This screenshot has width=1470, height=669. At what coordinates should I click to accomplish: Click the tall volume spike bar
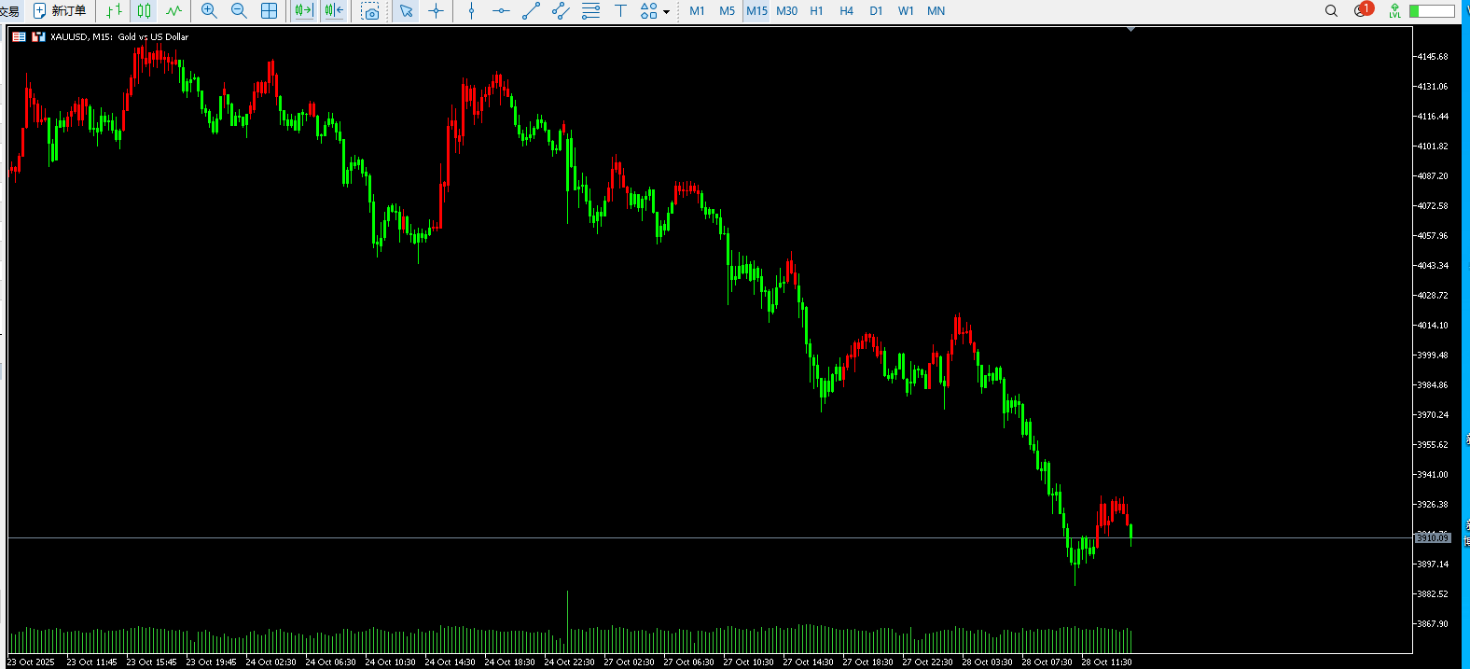(x=567, y=620)
